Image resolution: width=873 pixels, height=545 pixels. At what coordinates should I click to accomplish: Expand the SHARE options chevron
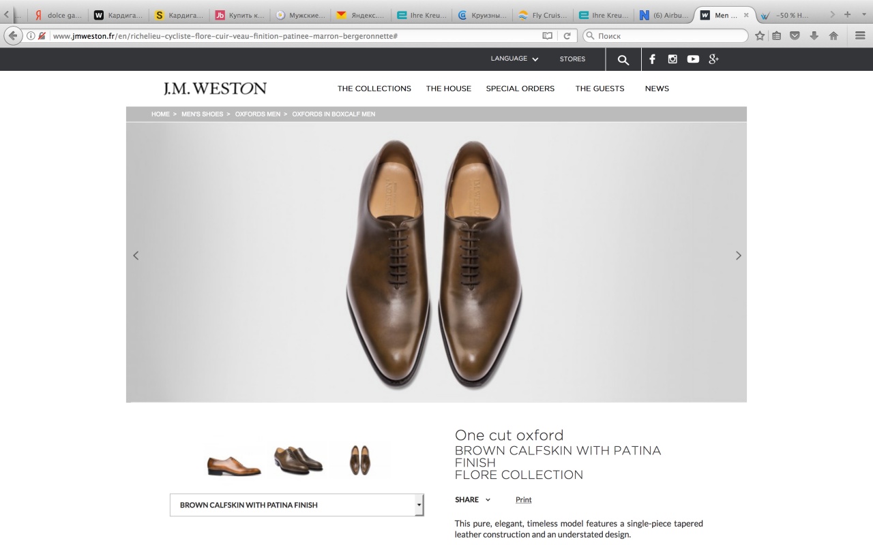488,500
